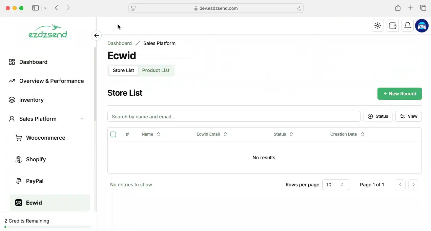
Task: Toggle sorting on the Name column
Action: tap(158, 134)
